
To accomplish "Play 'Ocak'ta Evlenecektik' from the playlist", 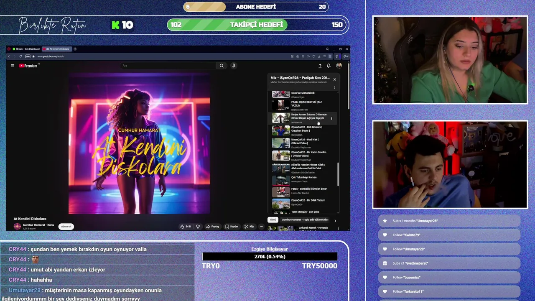I will [x=303, y=94].
